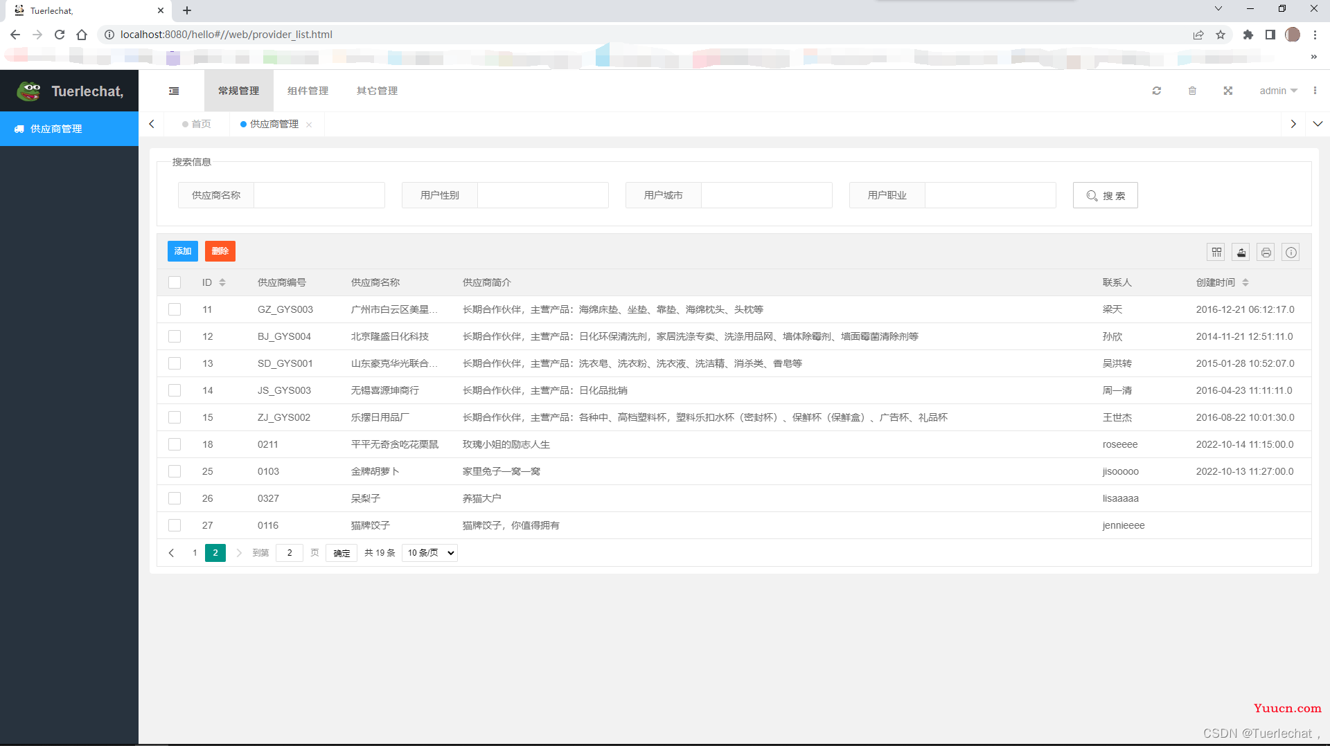The width and height of the screenshot is (1330, 746).
Task: Click the red 删除 button
Action: tap(220, 251)
